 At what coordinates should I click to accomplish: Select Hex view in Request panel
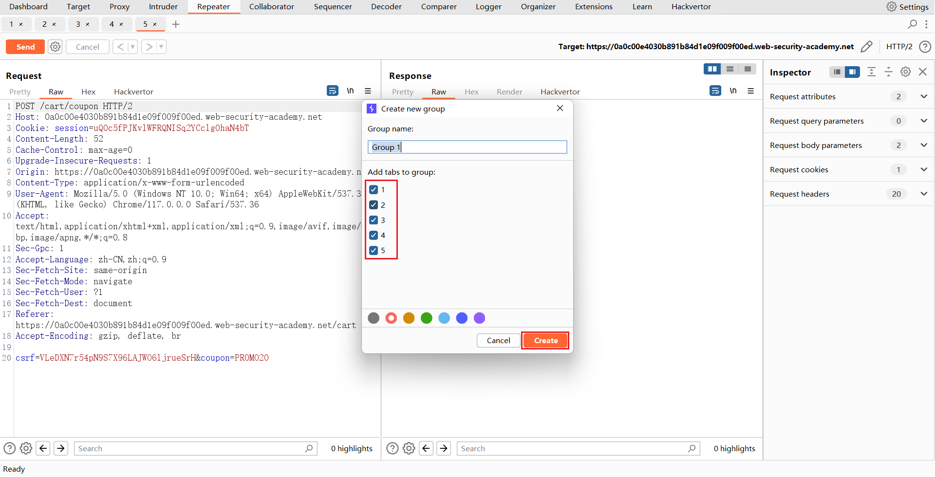click(88, 92)
